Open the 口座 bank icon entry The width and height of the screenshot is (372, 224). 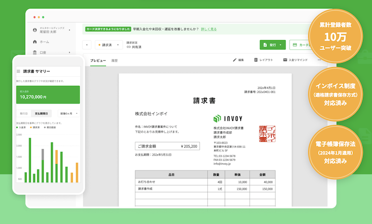[x=35, y=52]
